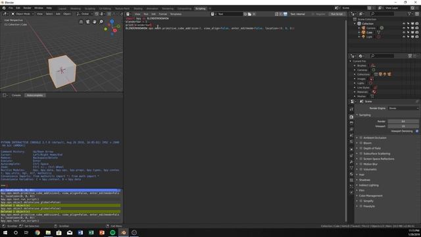Expand Materials in Current File browser
Image resolution: width=421 pixels, height=237 pixels.
(x=355, y=92)
